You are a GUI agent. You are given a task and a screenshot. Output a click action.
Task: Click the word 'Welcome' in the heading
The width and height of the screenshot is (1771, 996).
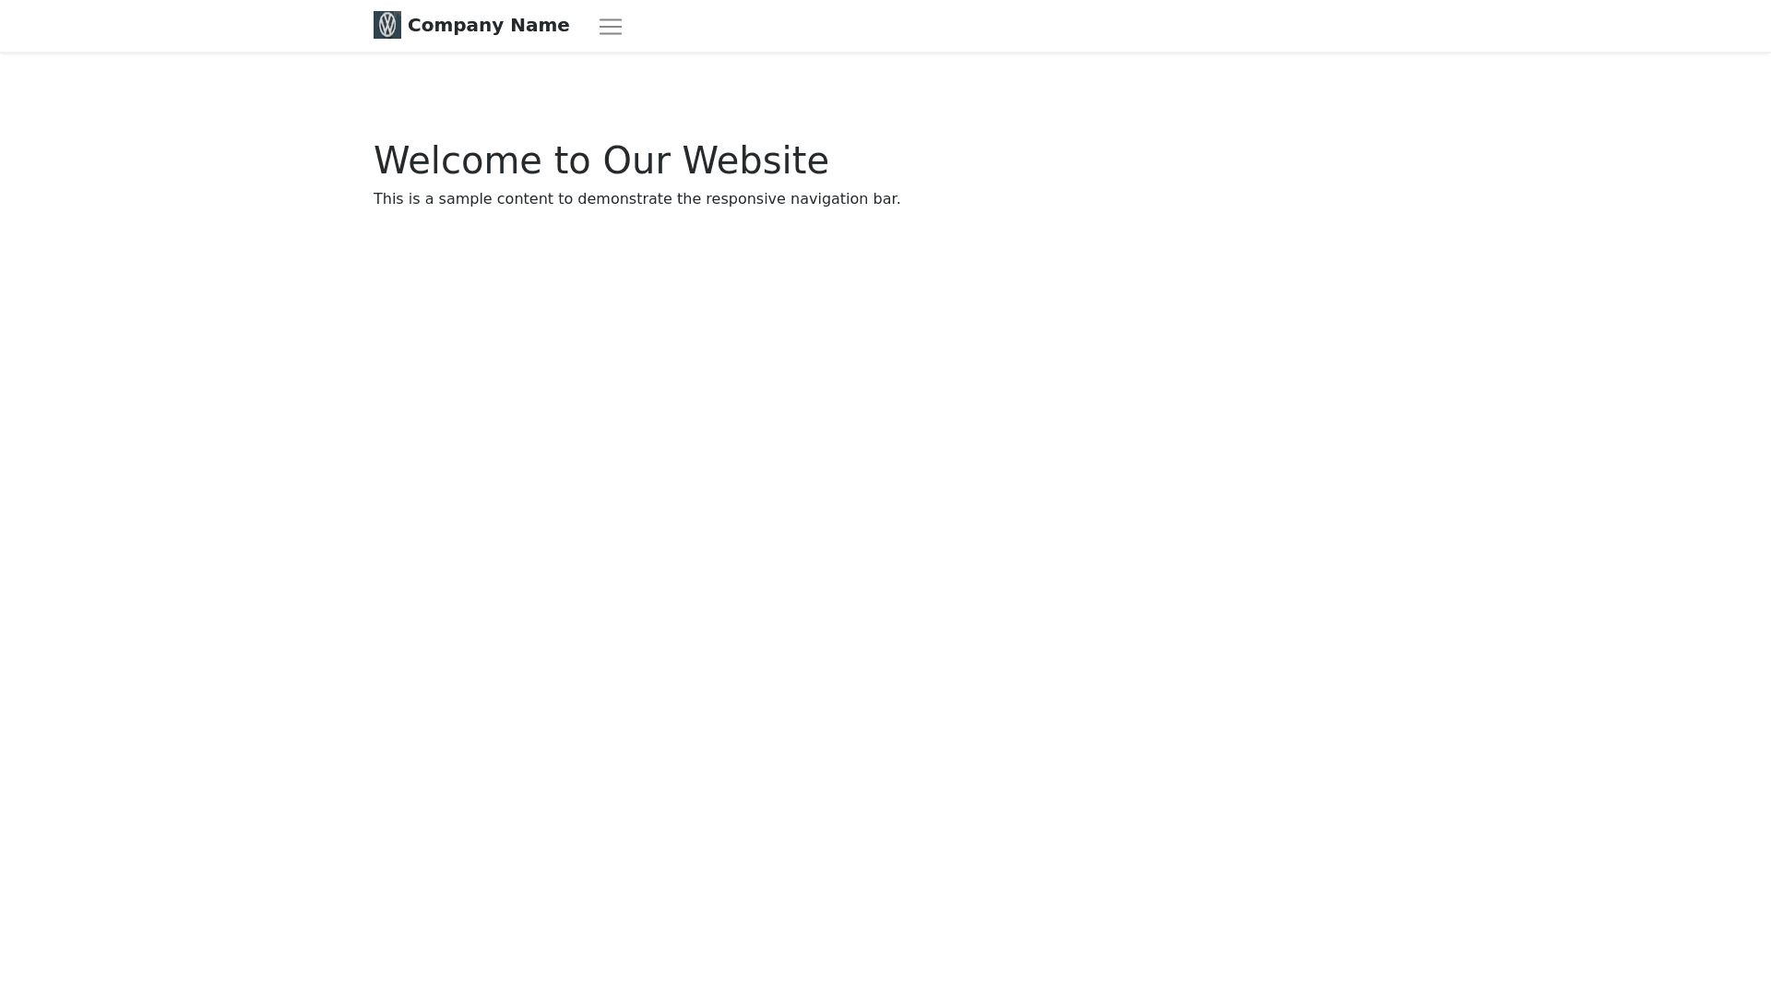click(x=458, y=160)
